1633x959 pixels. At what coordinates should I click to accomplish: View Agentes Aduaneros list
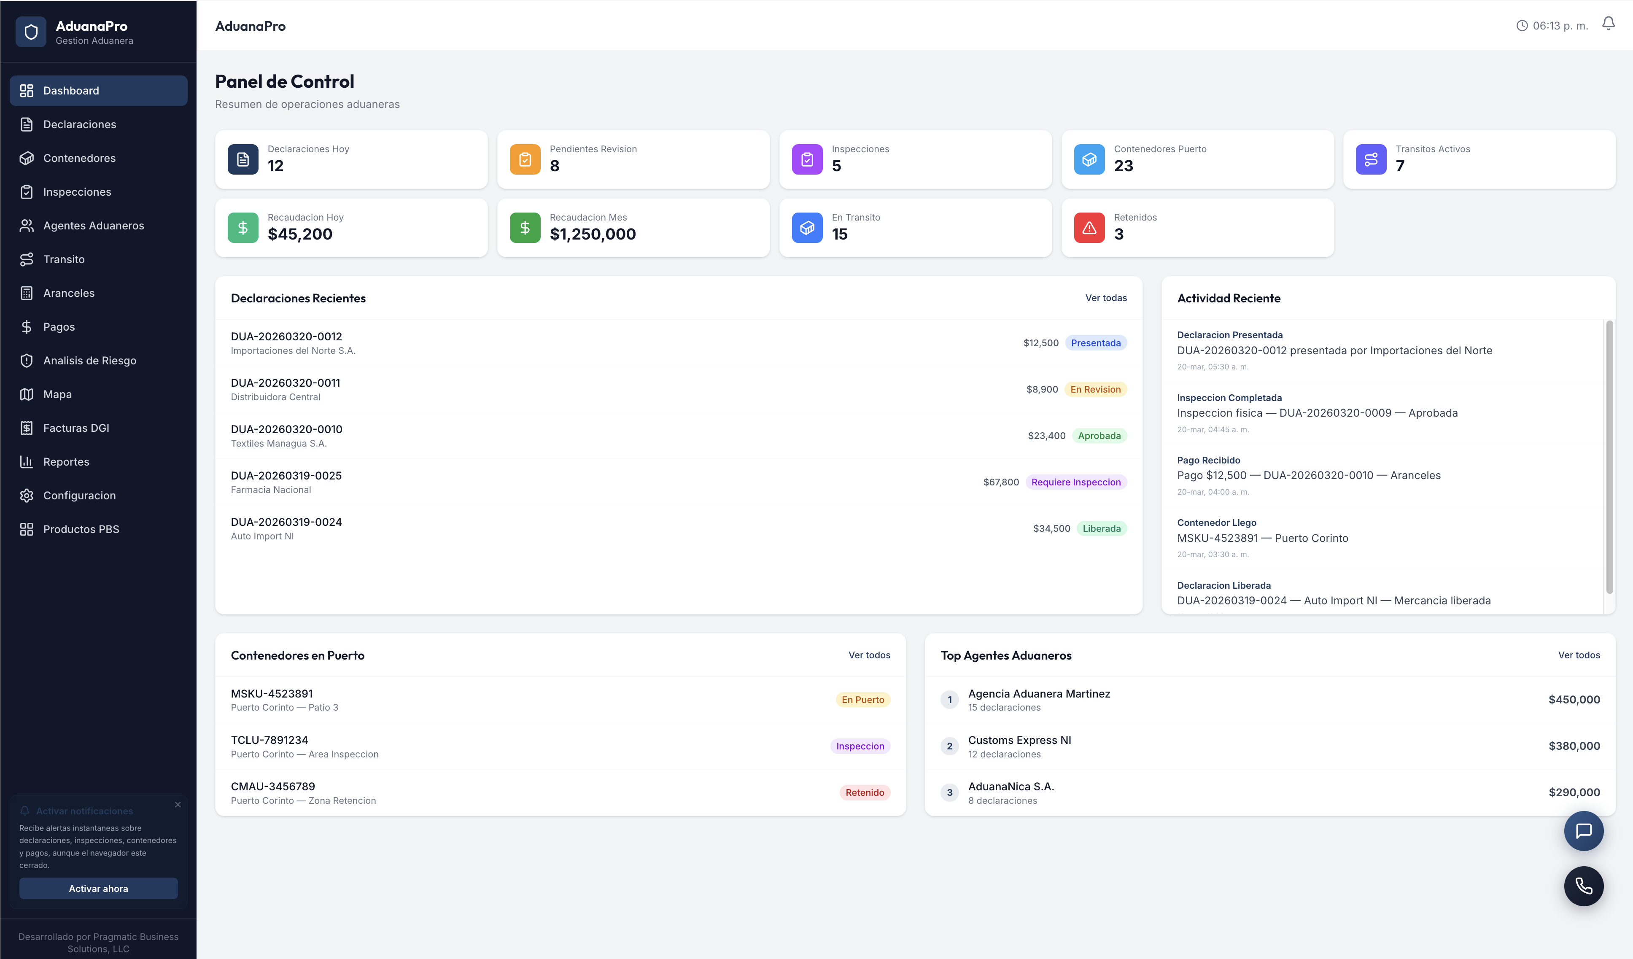tap(93, 226)
